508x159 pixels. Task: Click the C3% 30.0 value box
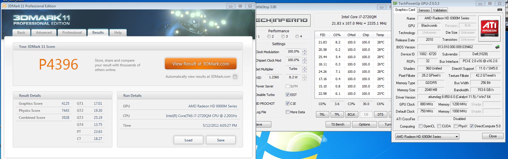(x=366, y=104)
